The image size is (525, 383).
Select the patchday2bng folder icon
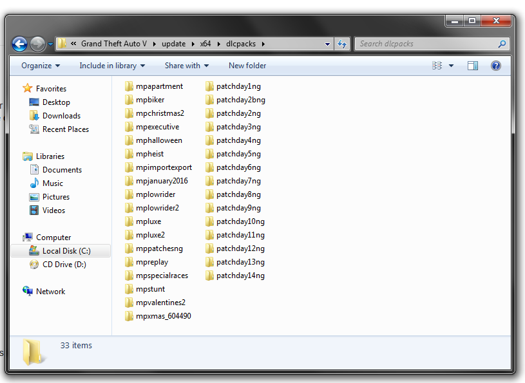click(209, 100)
